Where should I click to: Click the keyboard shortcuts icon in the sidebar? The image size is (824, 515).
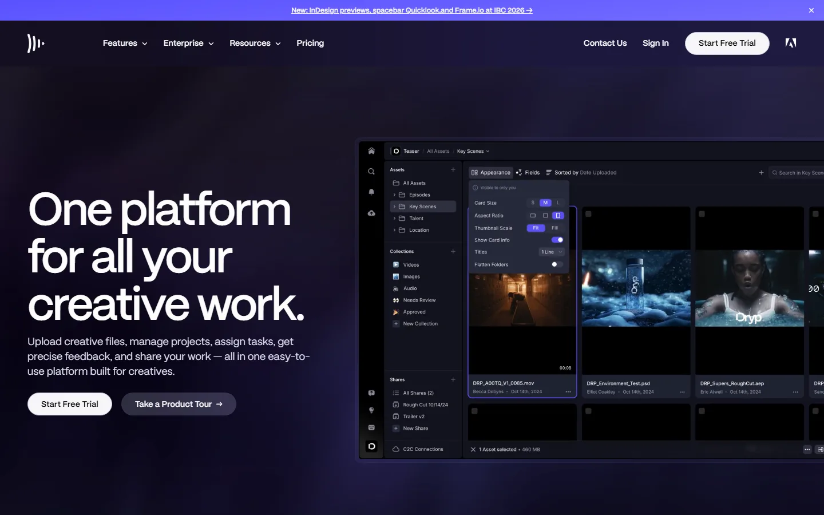click(x=371, y=427)
